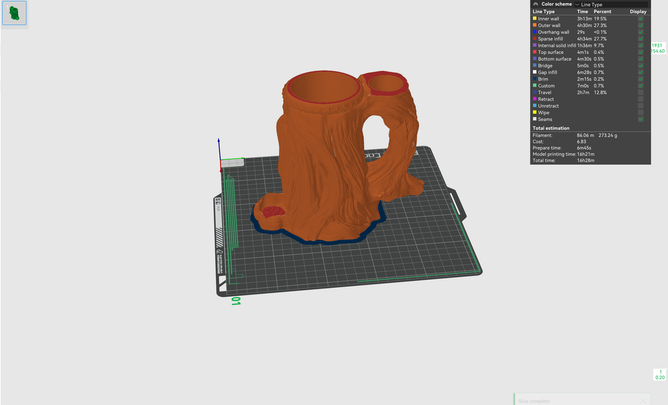Show Retract points via display checkbox
The image size is (668, 405).
click(x=640, y=99)
